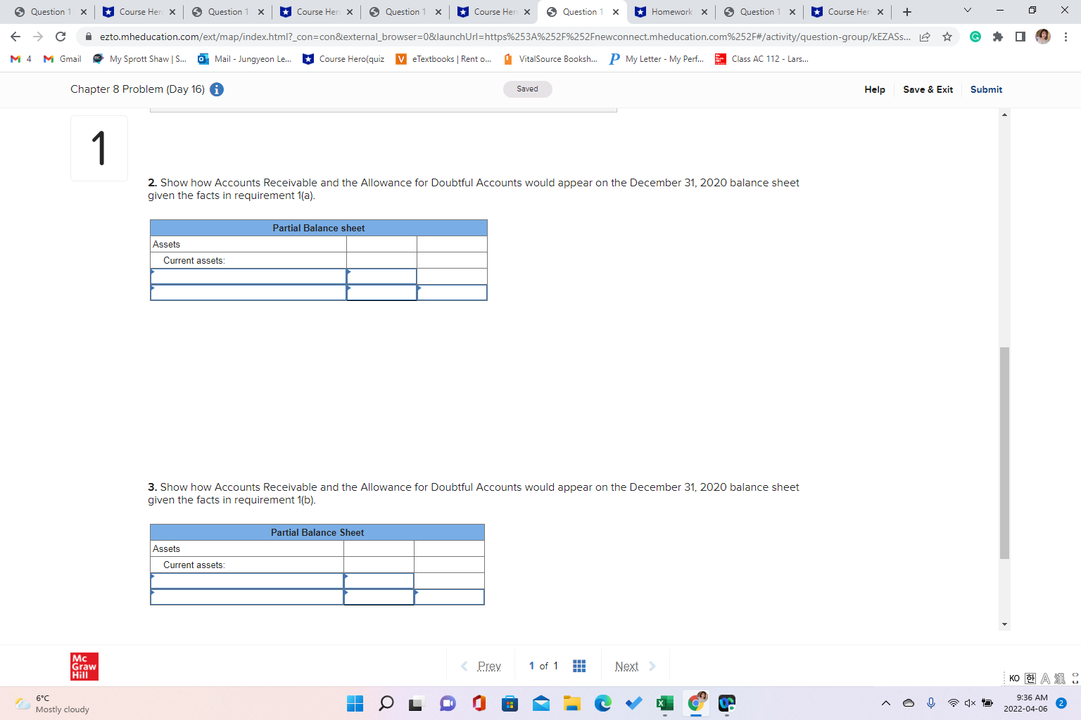Open the My Letter - My Perf bookmark
The width and height of the screenshot is (1081, 720).
[657, 59]
